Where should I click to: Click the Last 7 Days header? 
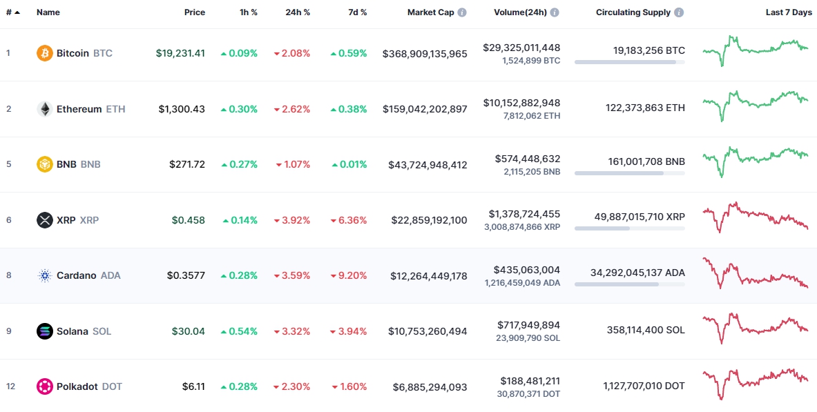tap(789, 12)
